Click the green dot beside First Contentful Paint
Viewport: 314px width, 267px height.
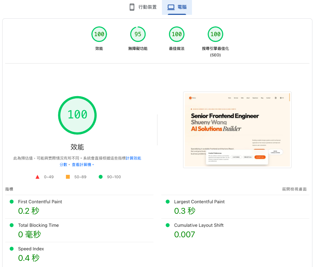tap(12, 201)
